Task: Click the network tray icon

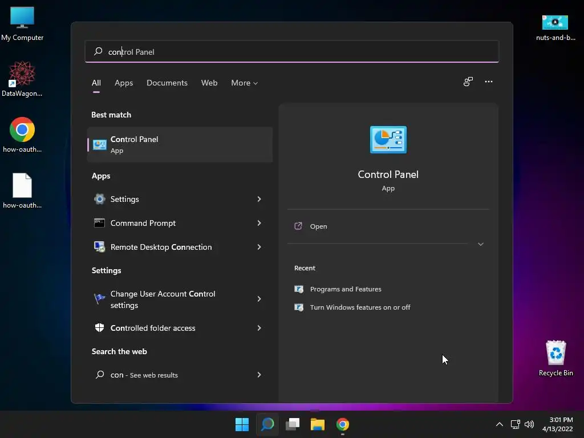Action: (x=516, y=424)
